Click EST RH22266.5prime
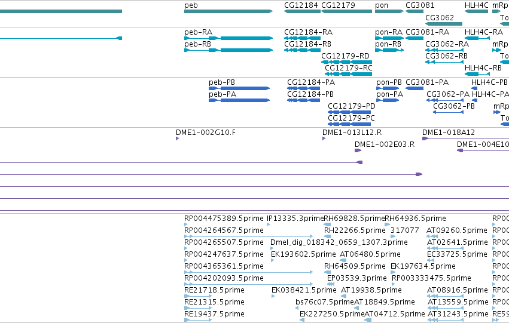The height and width of the screenshot is (323, 509). tap(355, 230)
